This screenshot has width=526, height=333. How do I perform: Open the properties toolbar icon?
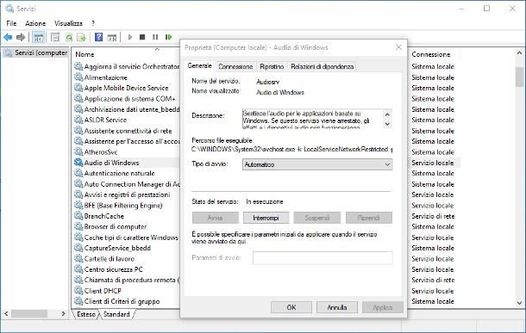(x=55, y=37)
